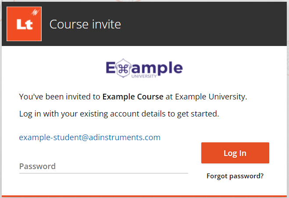
Task: Click the purple letter E of the Example logo
Action: pos(111,67)
